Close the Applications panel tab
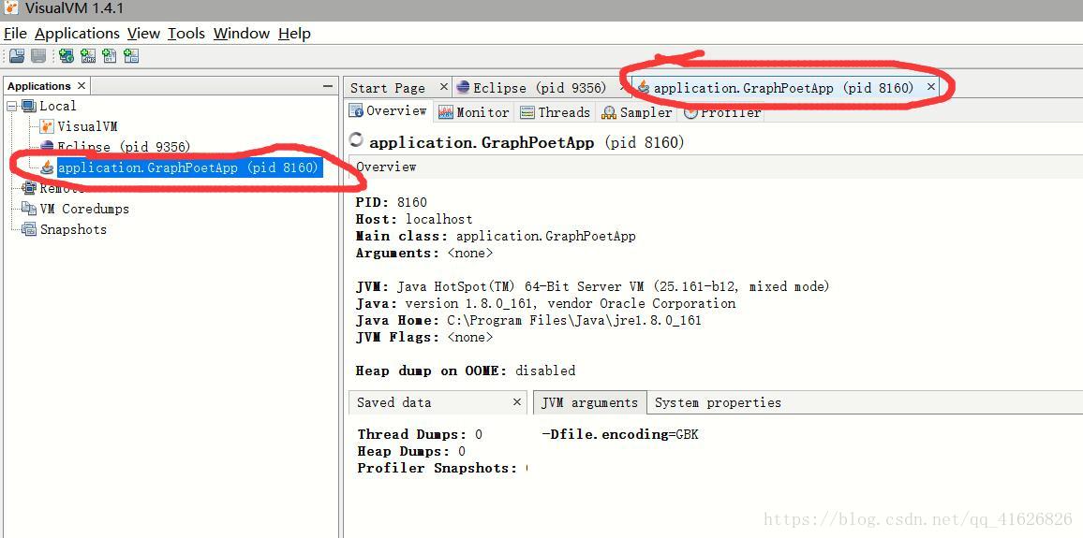The height and width of the screenshot is (538, 1083). pyautogui.click(x=81, y=85)
